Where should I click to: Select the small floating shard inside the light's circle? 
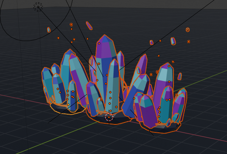pyautogui.click(x=49, y=30)
